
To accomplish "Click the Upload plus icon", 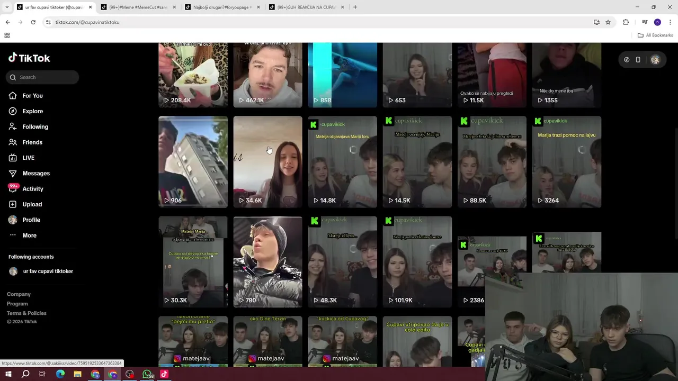I will (13, 204).
